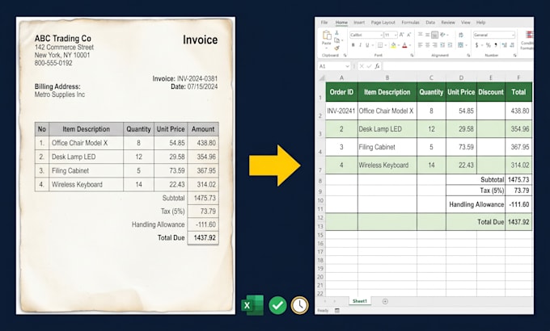550x331 pixels.
Task: Open the Font group dialog launcher
Action: tap(412, 55)
